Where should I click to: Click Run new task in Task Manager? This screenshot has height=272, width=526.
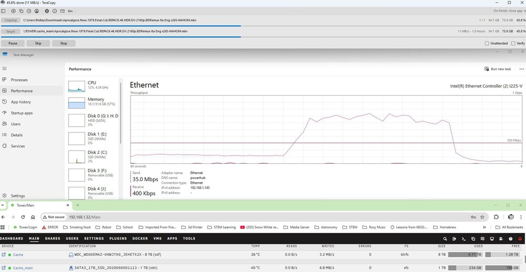[498, 69]
